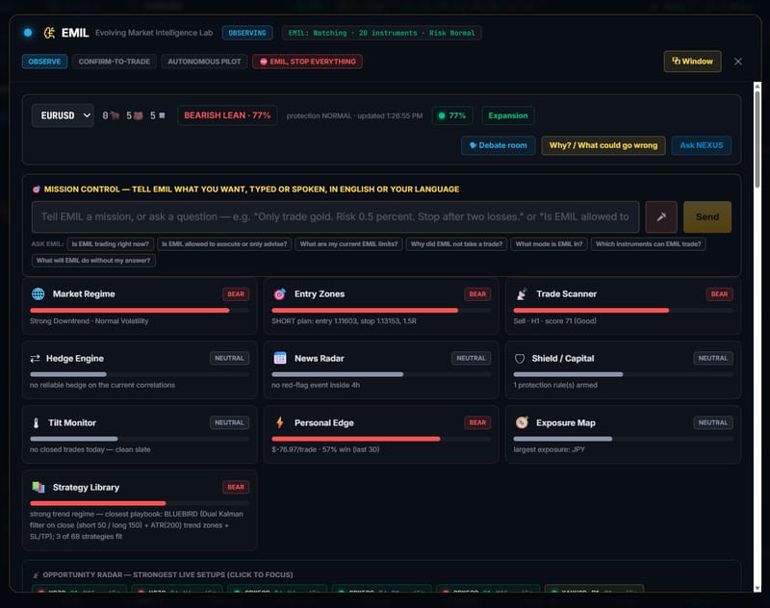Click the Trade Scanner BEAR badge
Viewport: 770px width, 608px height.
pyautogui.click(x=719, y=294)
